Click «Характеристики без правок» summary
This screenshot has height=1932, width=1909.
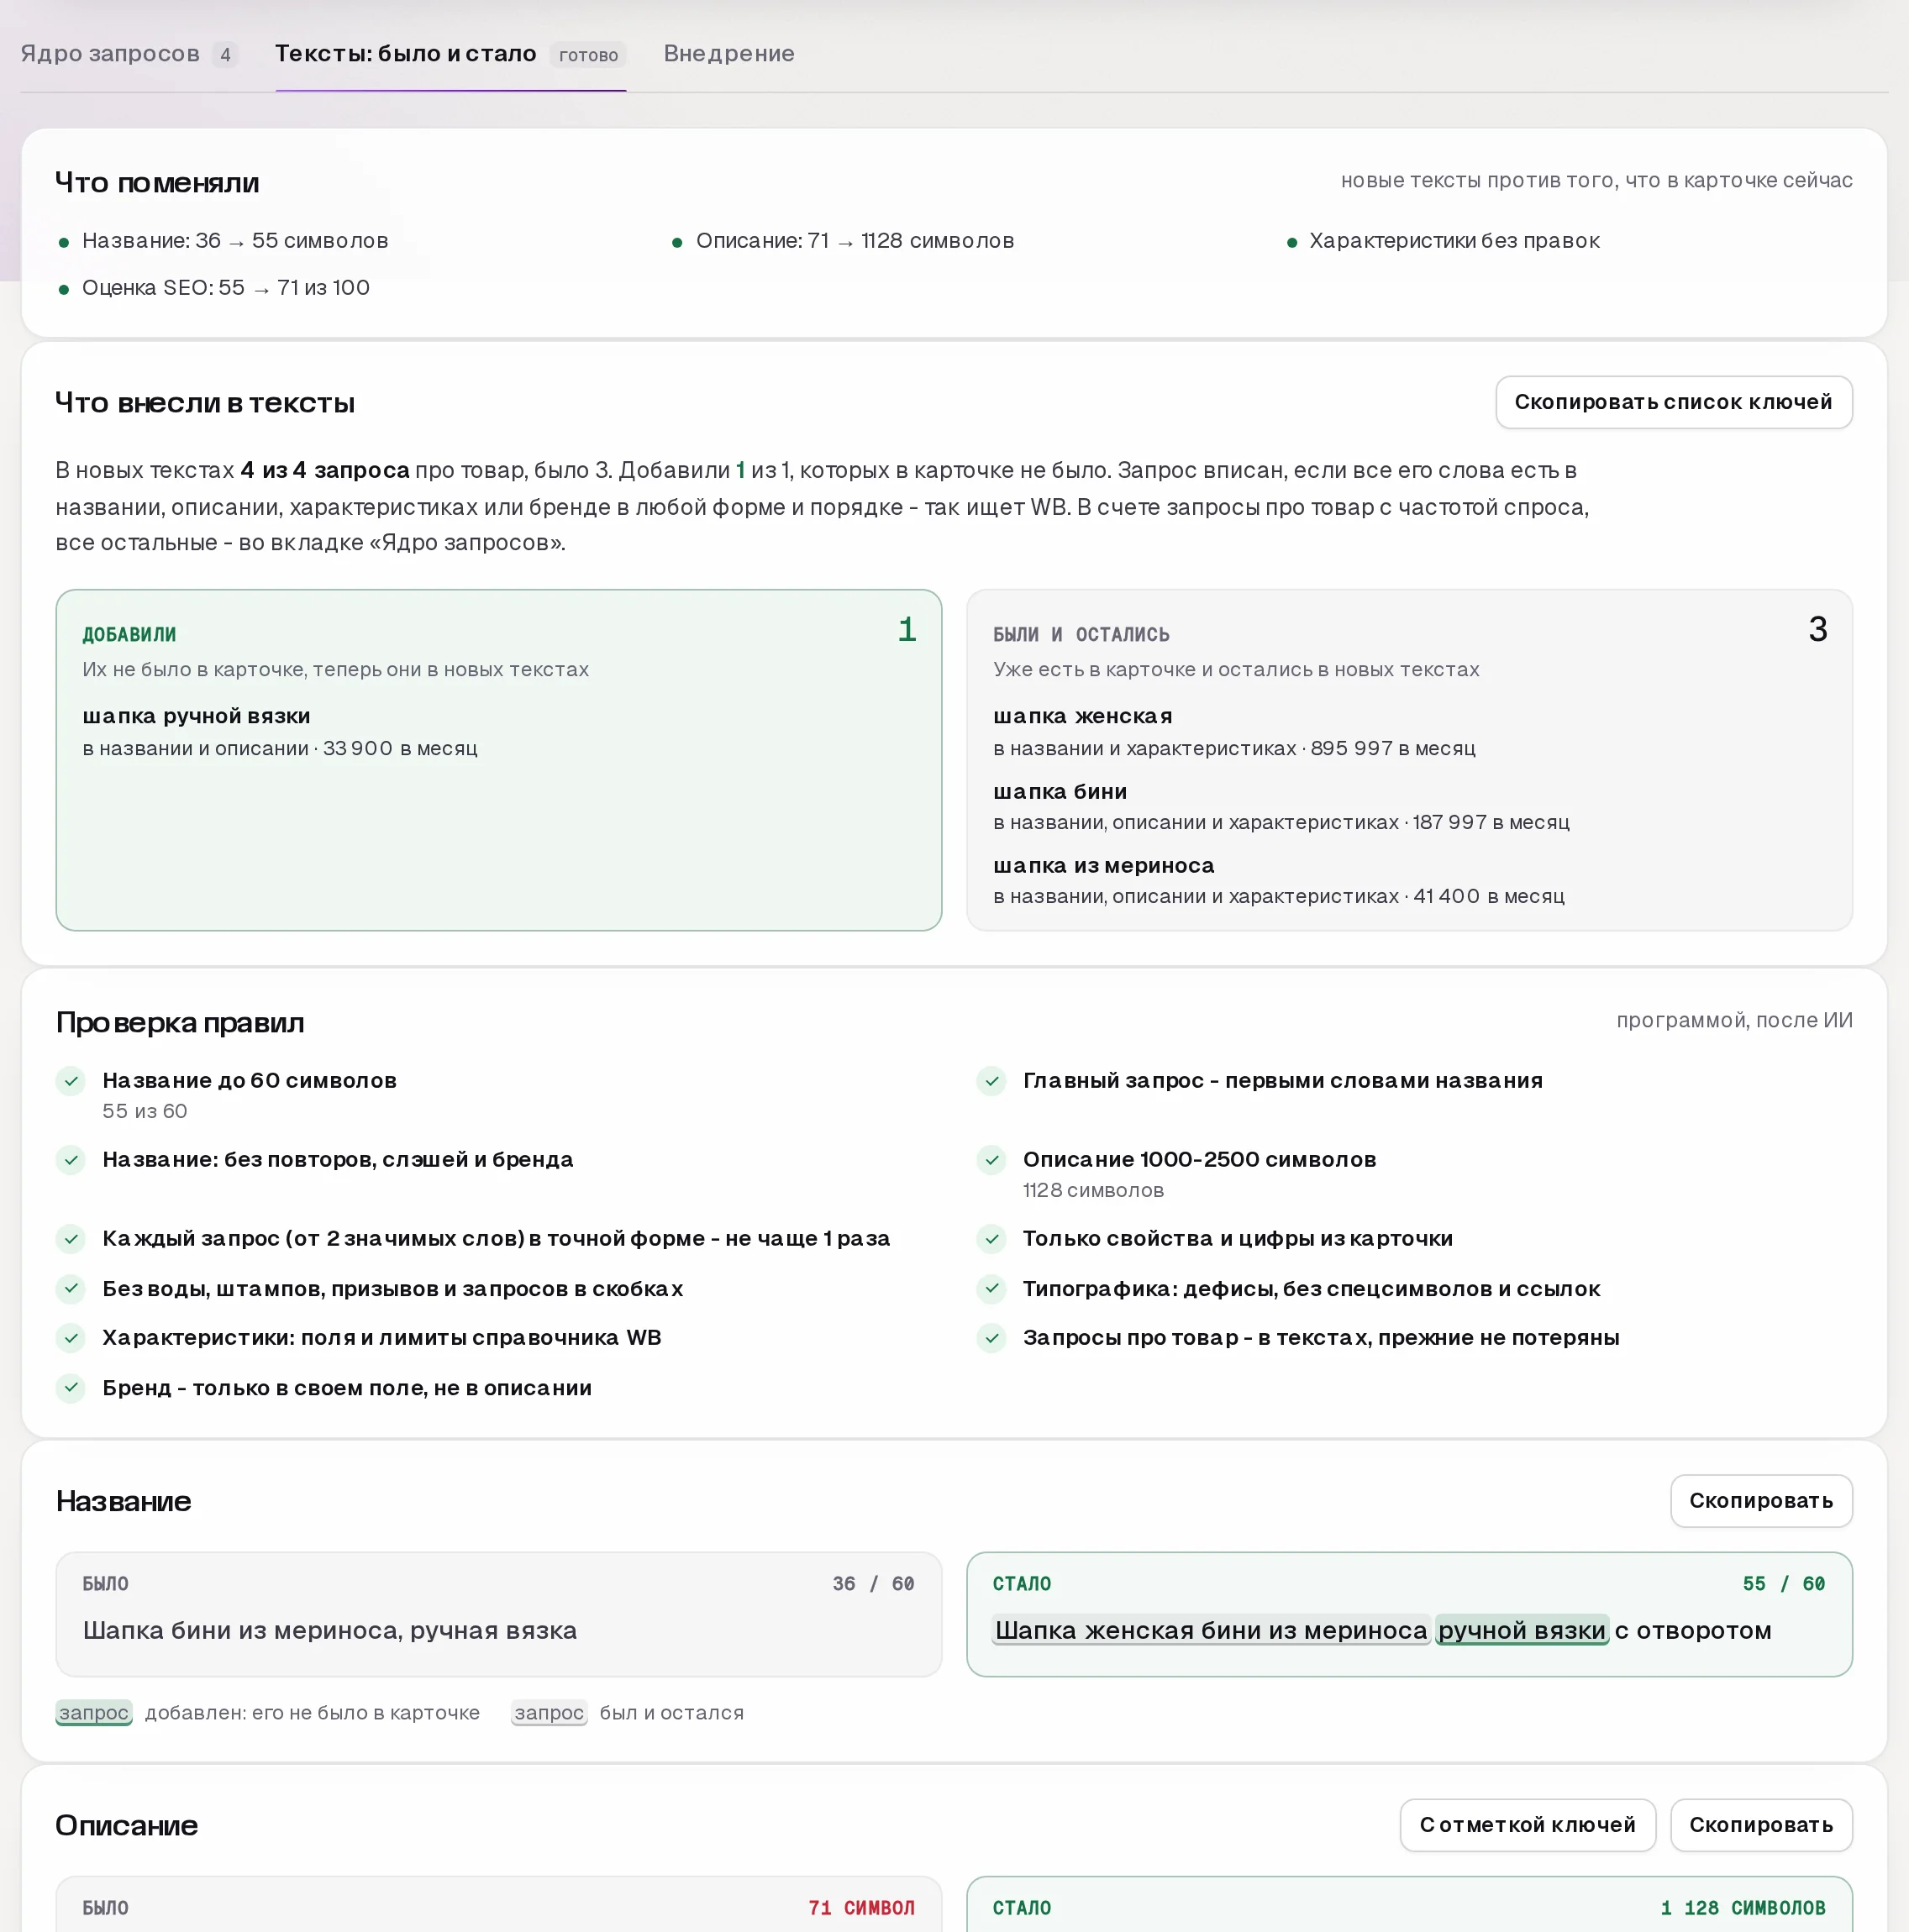click(x=1454, y=241)
